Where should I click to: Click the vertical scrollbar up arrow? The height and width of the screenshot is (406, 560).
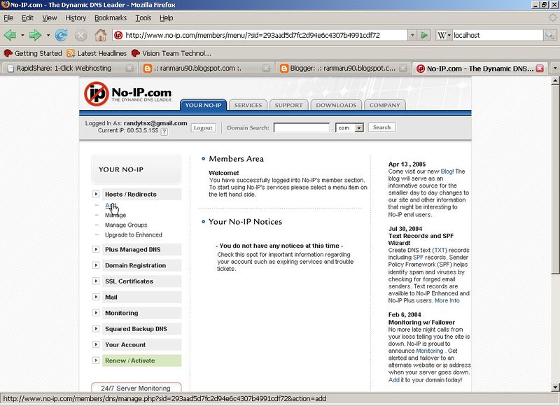(555, 80)
